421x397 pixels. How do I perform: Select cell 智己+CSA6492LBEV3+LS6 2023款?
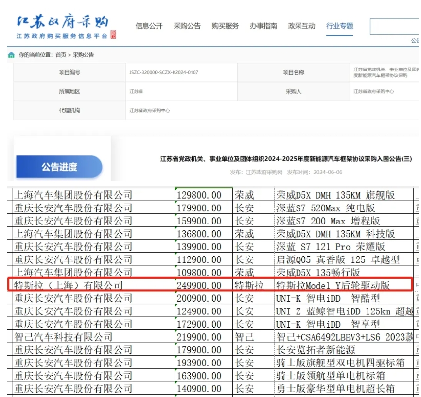click(x=344, y=337)
